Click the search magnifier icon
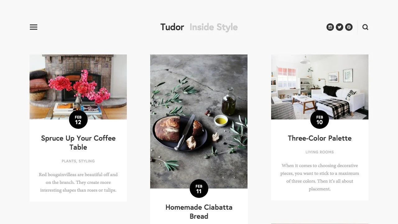The image size is (398, 224). 365,27
